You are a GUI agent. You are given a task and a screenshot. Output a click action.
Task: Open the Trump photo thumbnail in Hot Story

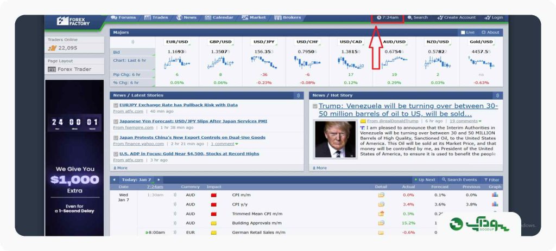(335, 139)
